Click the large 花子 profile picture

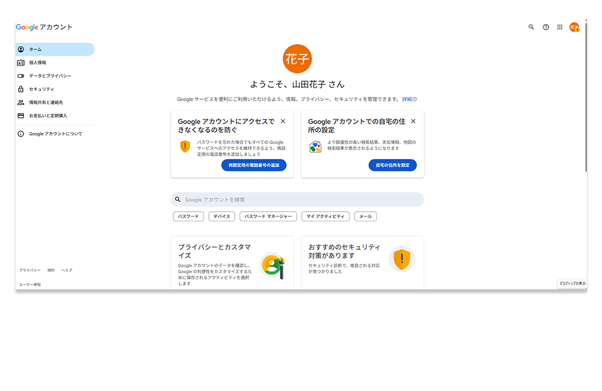click(x=297, y=59)
